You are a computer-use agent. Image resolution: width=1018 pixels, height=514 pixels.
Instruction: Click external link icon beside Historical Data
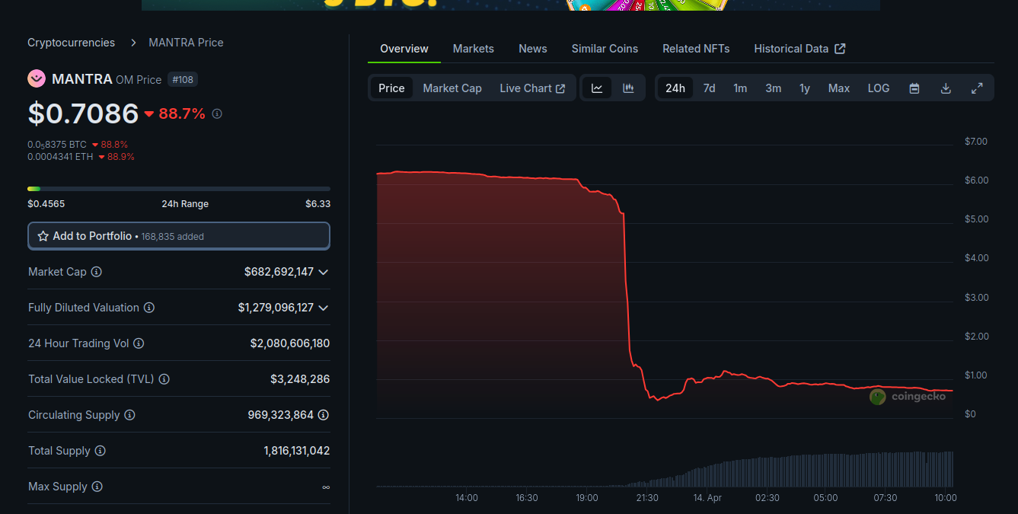pyautogui.click(x=840, y=49)
